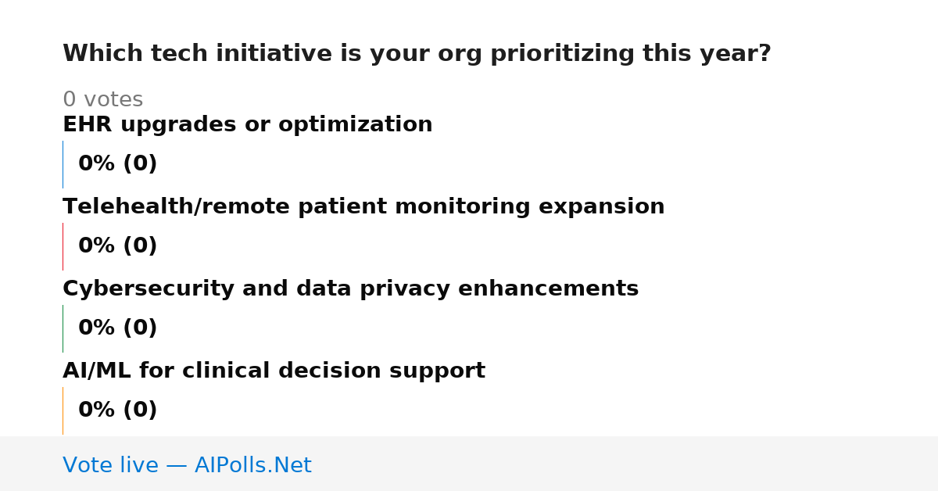Open the Vote live — AIPolls.Net link
938x491 pixels.
click(x=187, y=465)
